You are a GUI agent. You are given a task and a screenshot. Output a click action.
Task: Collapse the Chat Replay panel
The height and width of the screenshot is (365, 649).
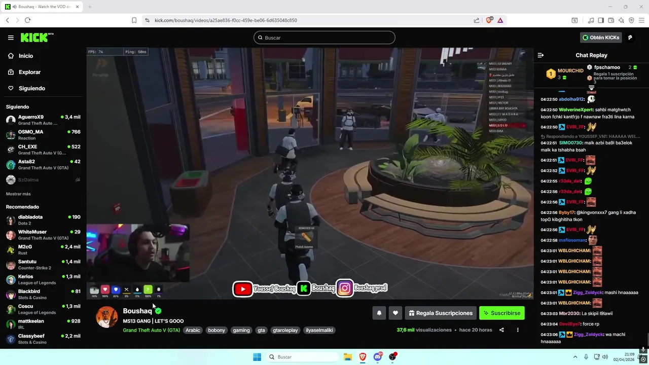(x=540, y=55)
